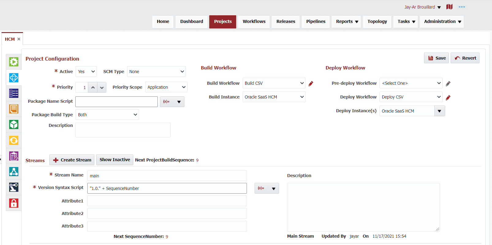Open the Workflows tab
The image size is (492, 245).
point(254,22)
